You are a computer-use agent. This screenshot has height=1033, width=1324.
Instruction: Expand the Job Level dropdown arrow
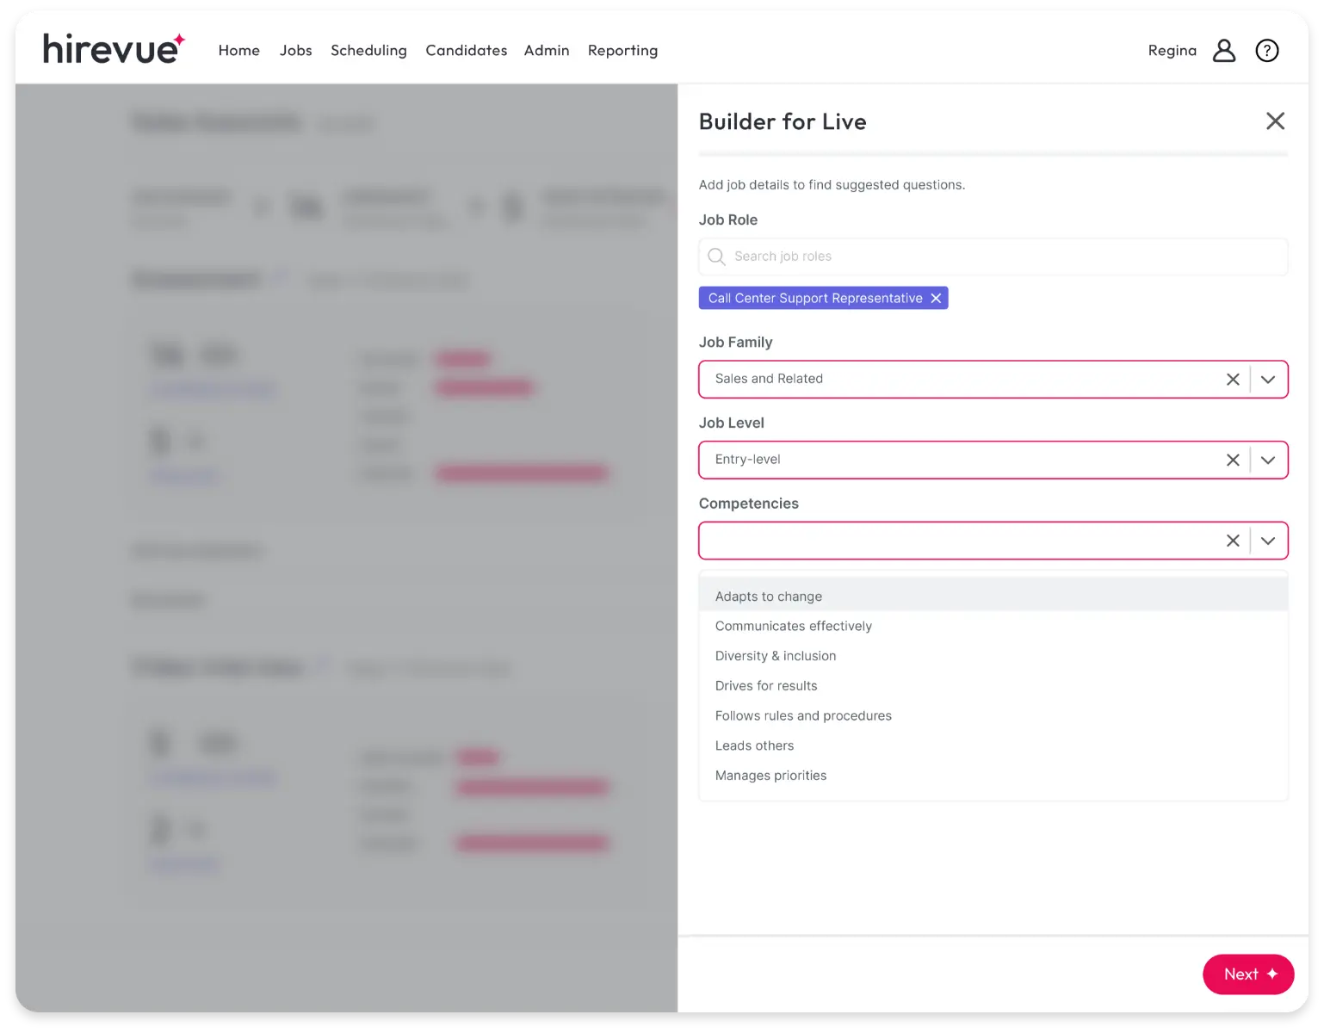pos(1267,461)
